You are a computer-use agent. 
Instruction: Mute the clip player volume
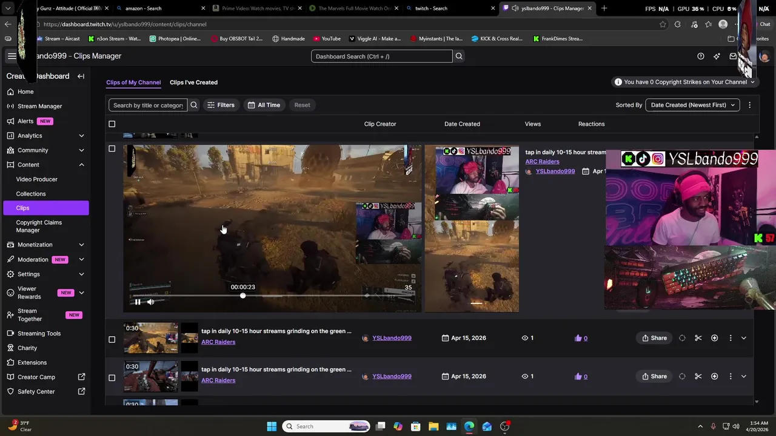coord(150,302)
